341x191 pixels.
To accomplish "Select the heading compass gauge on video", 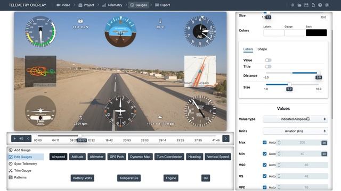I will pyautogui.click(x=120, y=111).
